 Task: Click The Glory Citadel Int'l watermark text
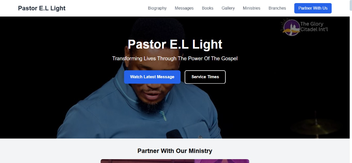[314, 27]
